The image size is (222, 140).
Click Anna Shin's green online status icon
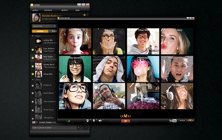33,74
